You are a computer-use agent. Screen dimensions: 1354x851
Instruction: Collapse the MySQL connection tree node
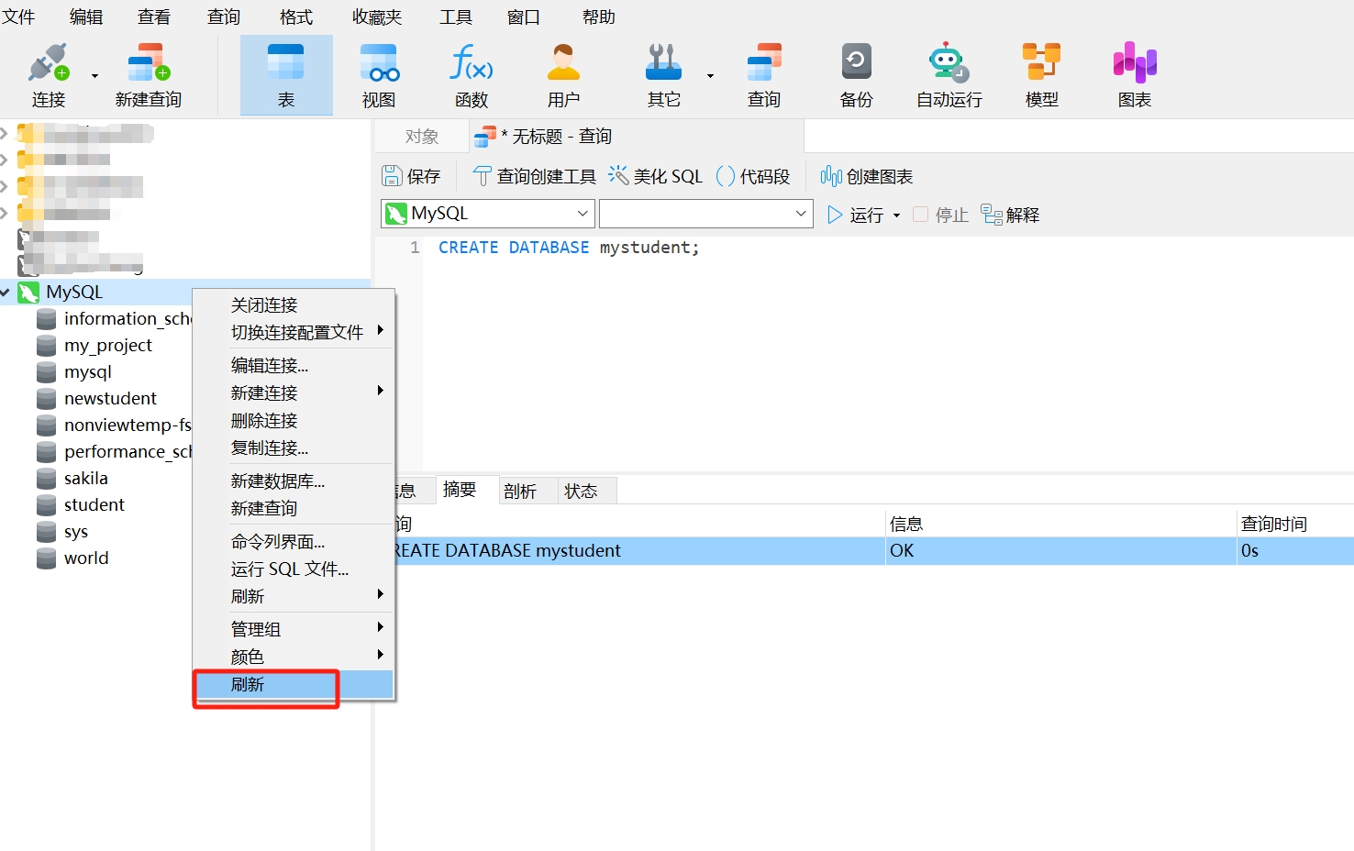pyautogui.click(x=6, y=293)
